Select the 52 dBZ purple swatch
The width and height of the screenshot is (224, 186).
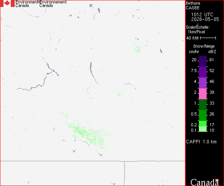pos(203,72)
